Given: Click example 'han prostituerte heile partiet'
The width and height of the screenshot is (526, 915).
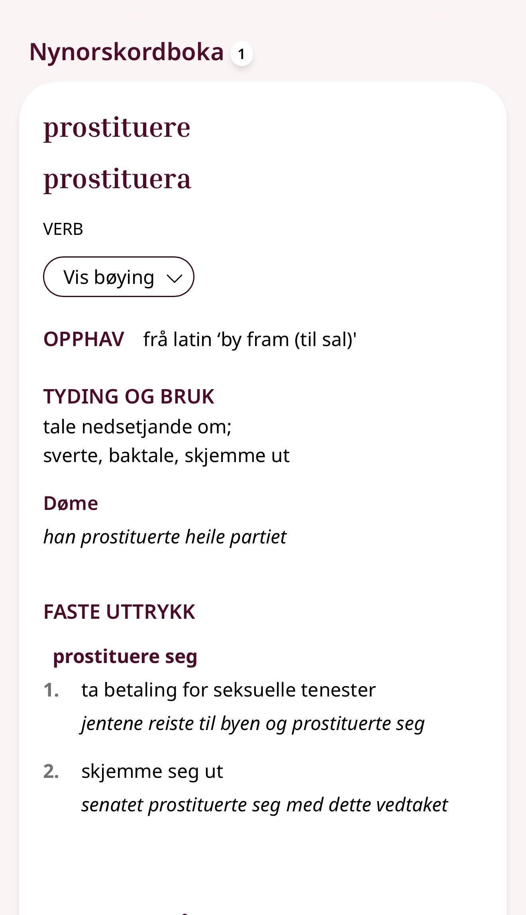Looking at the screenshot, I should click(x=165, y=537).
